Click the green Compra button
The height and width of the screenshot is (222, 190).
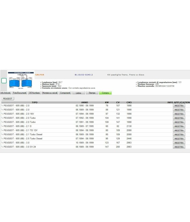coord(105,93)
